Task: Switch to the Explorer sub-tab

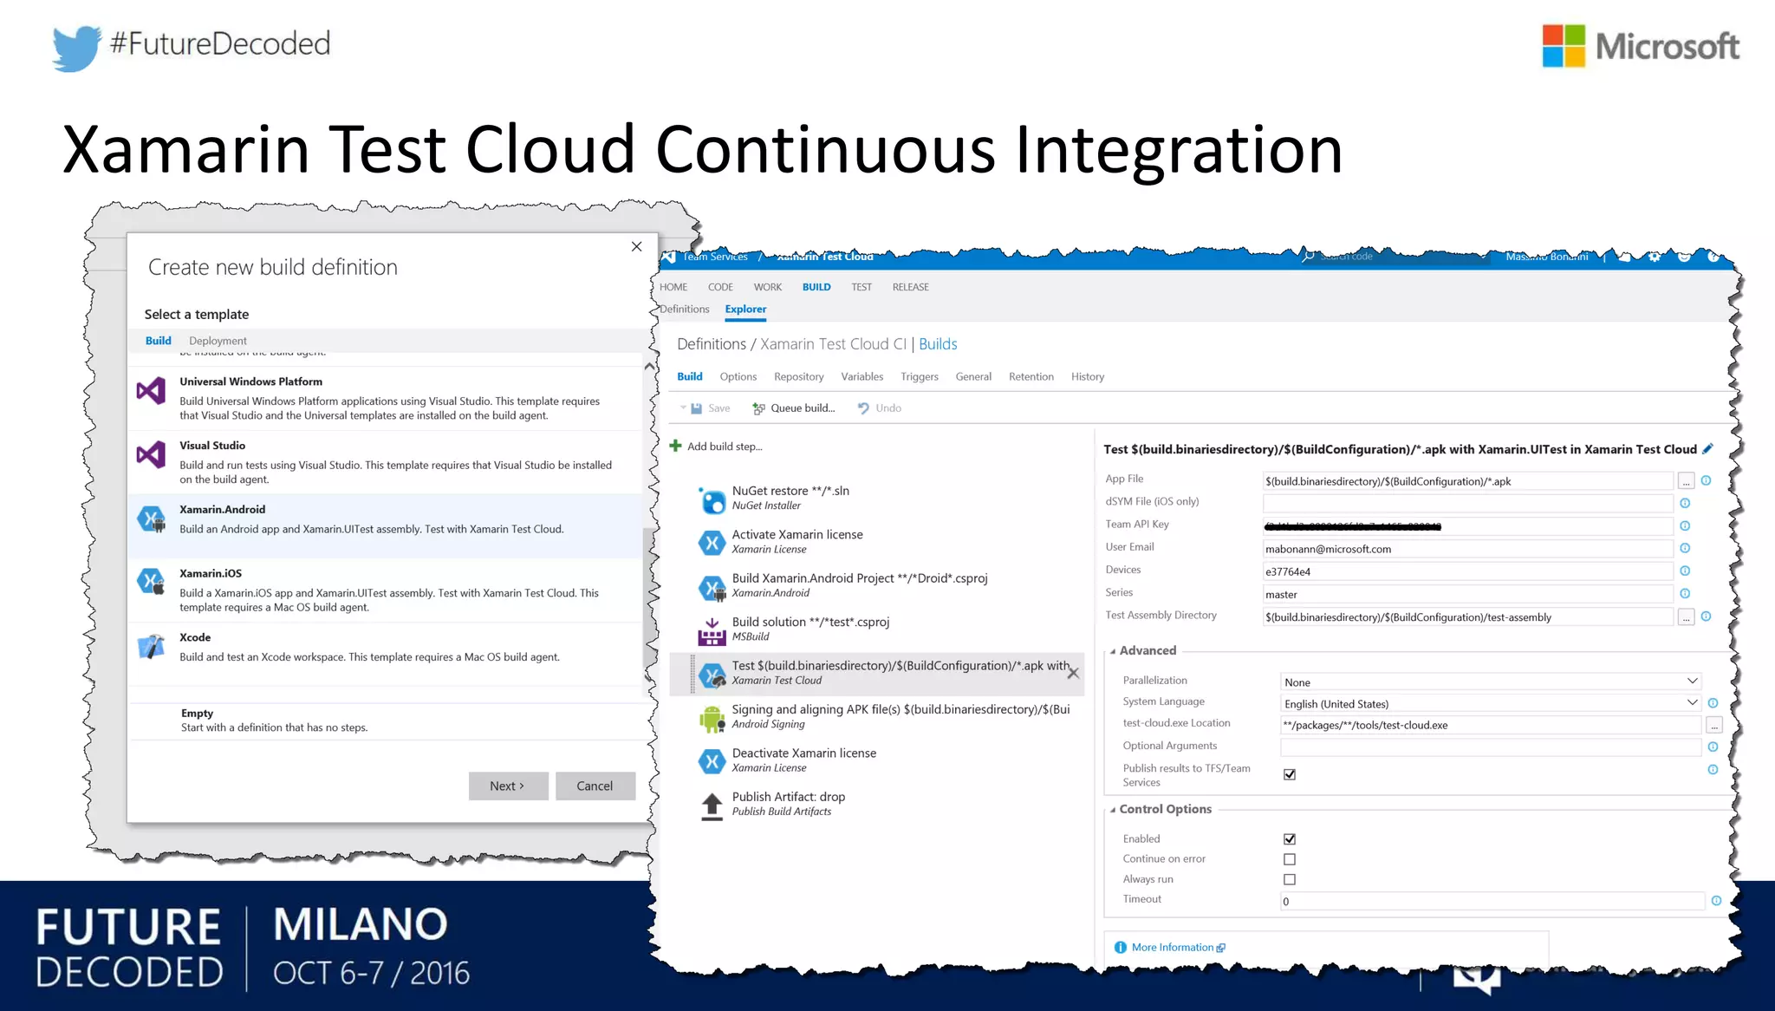Action: pos(745,310)
